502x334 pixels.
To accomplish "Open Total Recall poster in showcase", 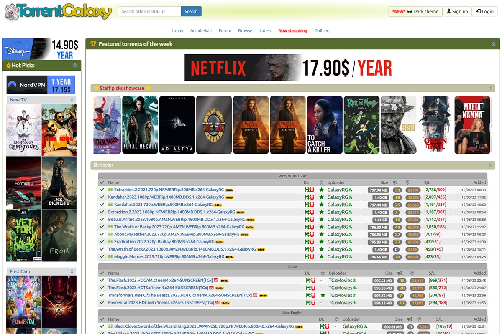I will point(140,125).
